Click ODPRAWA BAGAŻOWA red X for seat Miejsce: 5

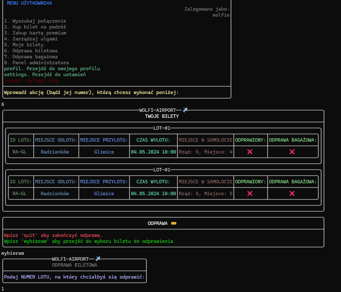coord(292,193)
